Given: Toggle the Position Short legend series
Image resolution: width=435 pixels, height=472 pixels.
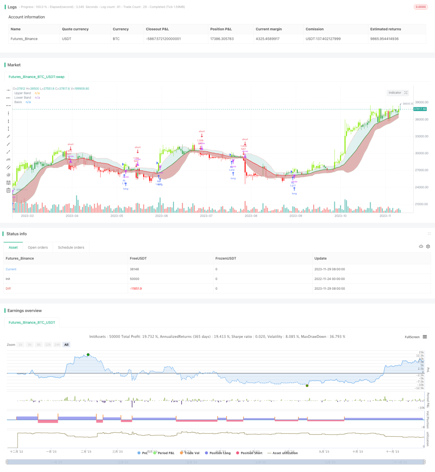Looking at the screenshot, I should pos(249,453).
